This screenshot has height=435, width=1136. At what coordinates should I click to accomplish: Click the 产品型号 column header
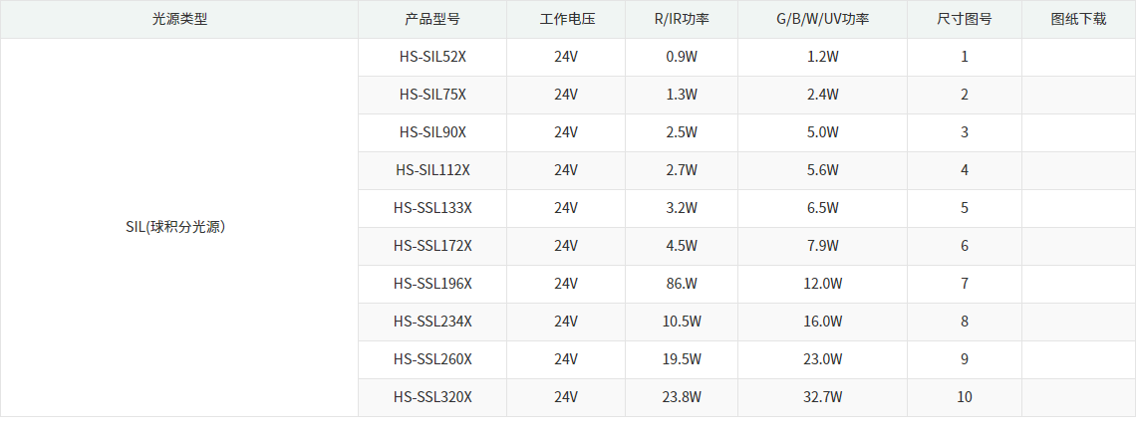point(432,19)
